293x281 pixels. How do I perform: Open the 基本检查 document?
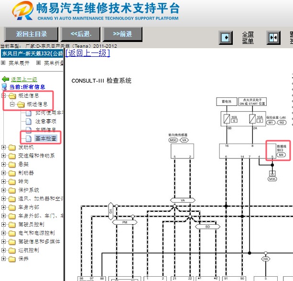[46, 138]
